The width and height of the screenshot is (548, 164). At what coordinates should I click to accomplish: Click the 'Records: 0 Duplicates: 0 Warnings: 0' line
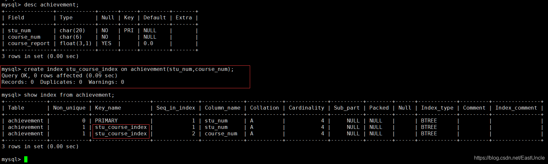click(x=63, y=82)
